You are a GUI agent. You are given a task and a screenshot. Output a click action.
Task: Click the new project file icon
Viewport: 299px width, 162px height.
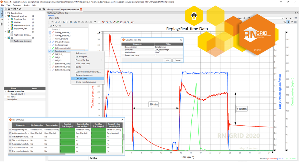[x=5, y=9]
